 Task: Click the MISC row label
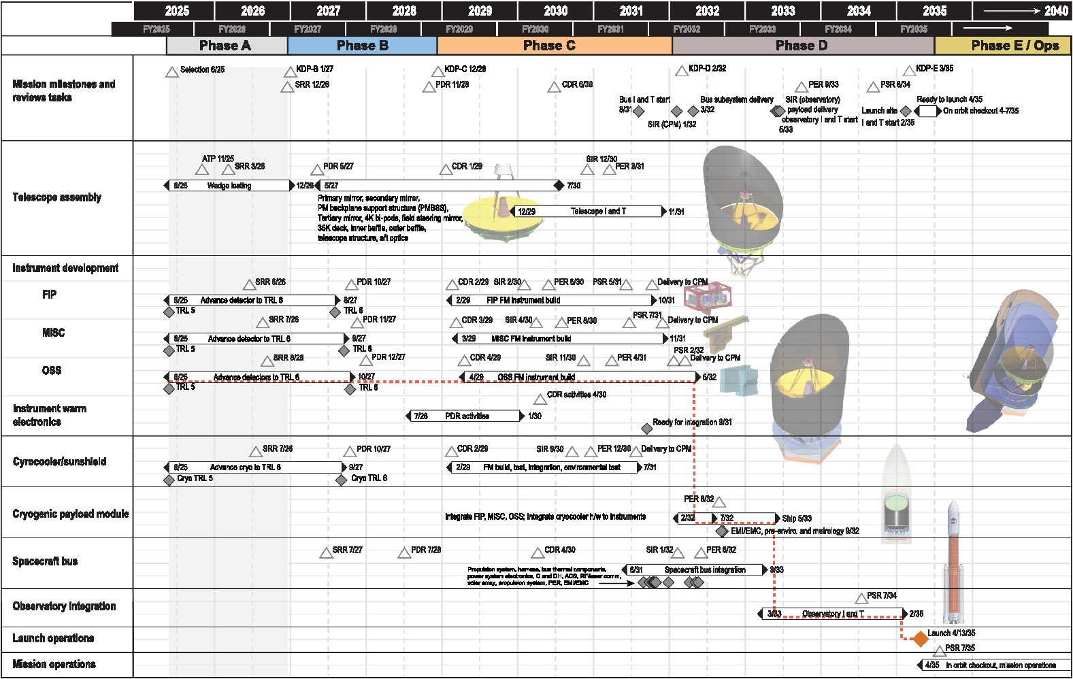pos(53,333)
